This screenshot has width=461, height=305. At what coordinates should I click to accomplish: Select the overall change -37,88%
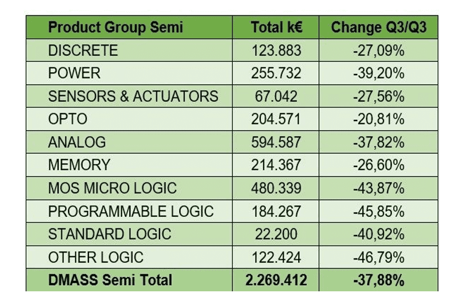(x=379, y=280)
